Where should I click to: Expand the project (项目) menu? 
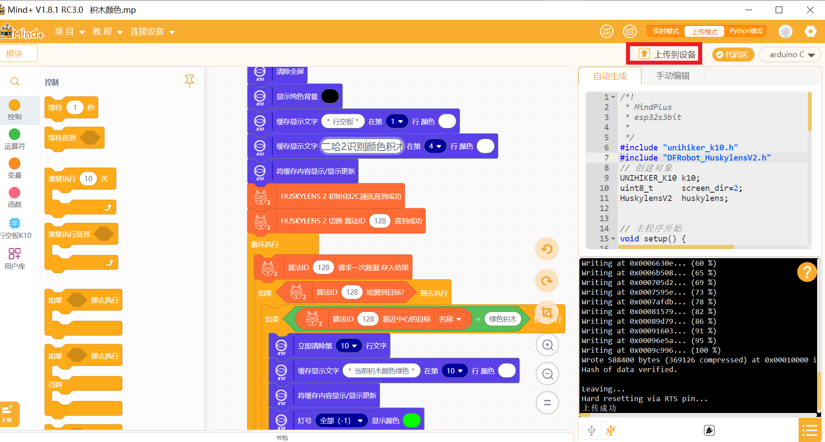pyautogui.click(x=70, y=32)
